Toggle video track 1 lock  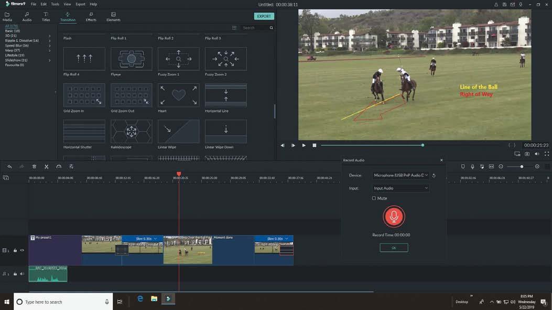(15, 250)
